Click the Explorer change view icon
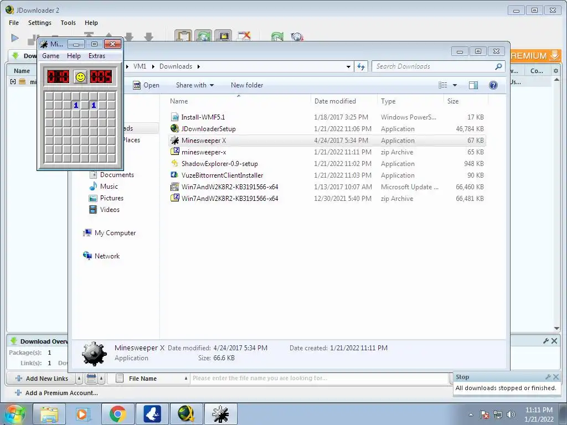Screen dimensions: 567x425 coord(442,85)
